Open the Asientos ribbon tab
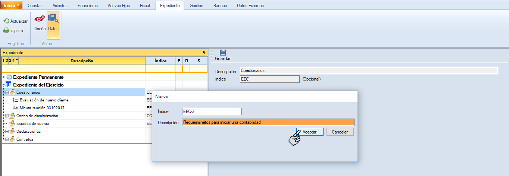The height and width of the screenshot is (176, 509). [60, 6]
